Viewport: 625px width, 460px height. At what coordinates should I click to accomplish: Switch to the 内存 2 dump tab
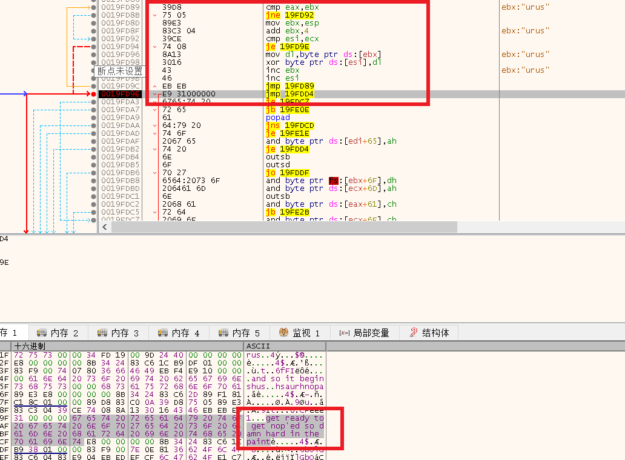58,333
